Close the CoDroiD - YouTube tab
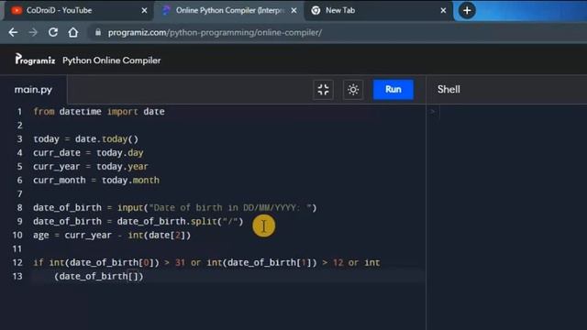 144,10
